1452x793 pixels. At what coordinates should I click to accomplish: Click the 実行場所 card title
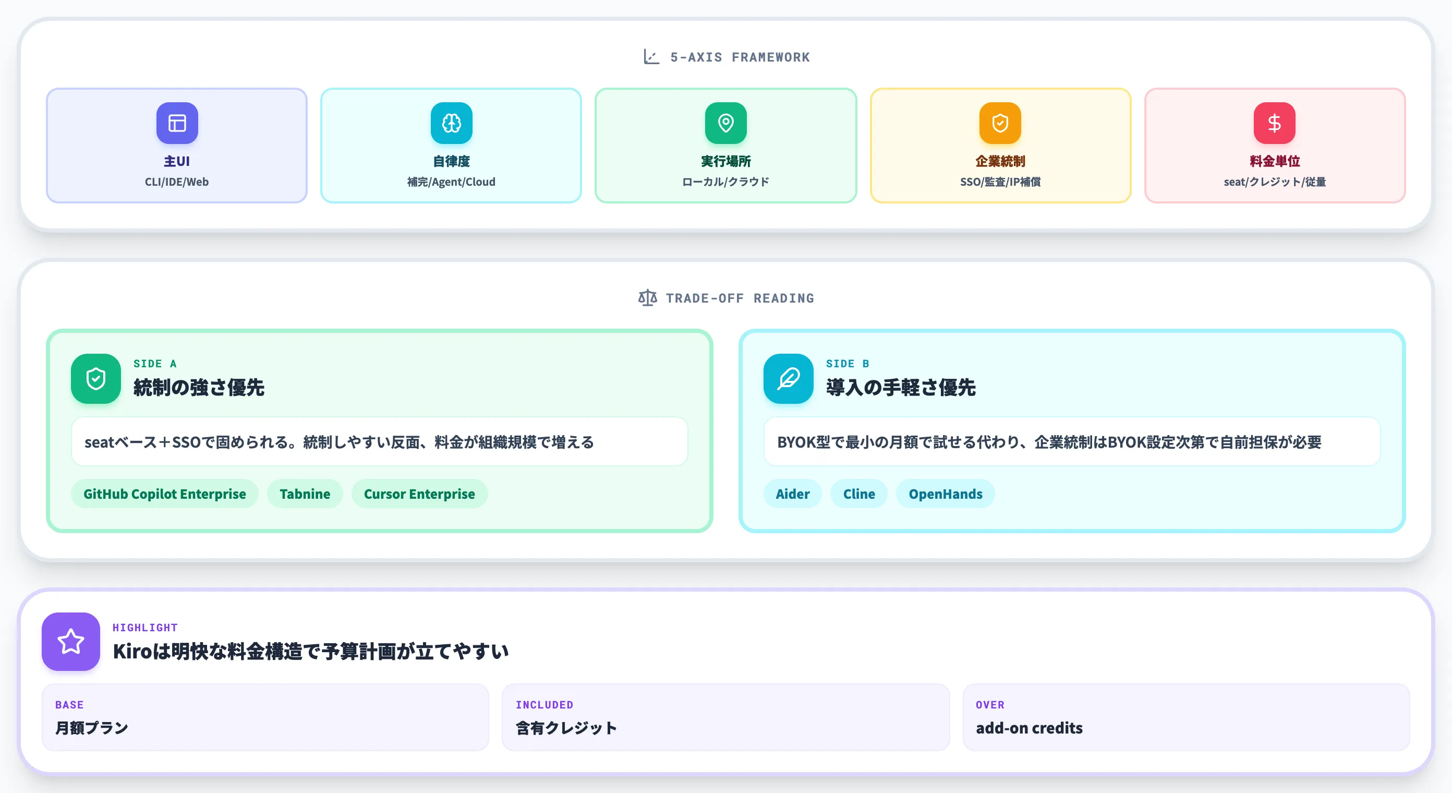point(726,161)
